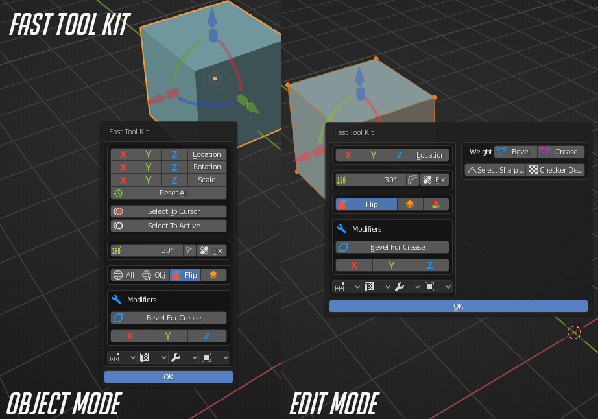598x419 pixels.
Task: Click Checker Deselect button
Action: (556, 170)
